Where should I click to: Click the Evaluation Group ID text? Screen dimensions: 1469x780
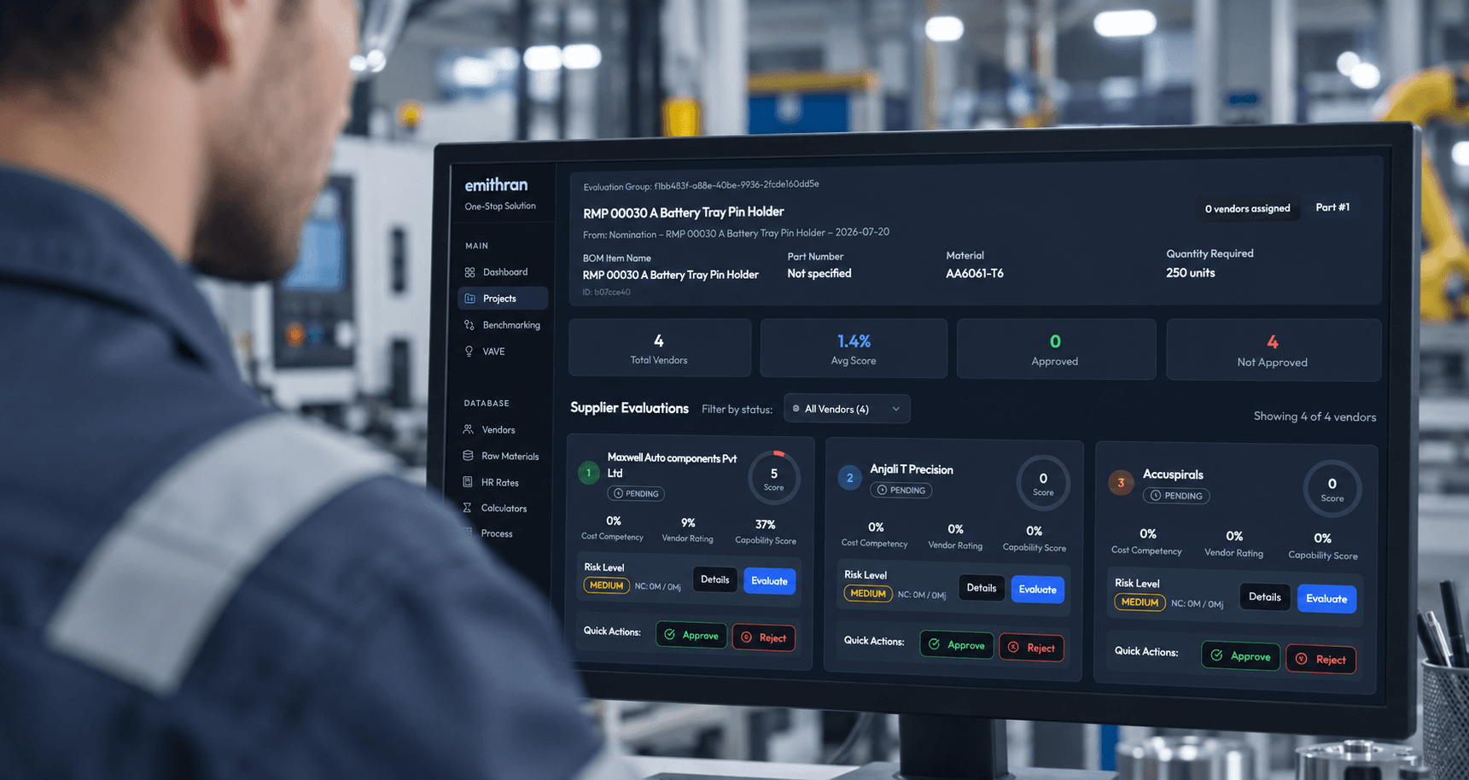[x=701, y=185]
